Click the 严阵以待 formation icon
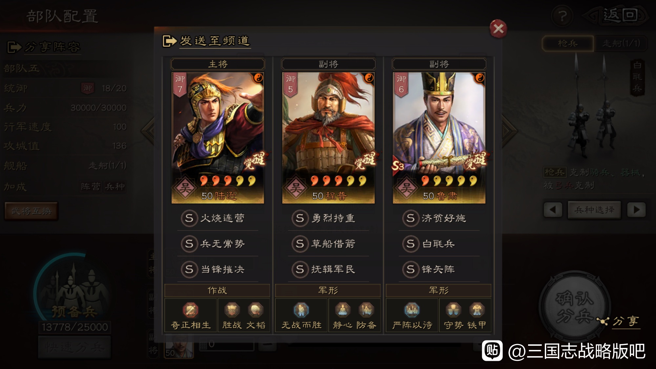Screen dimensions: 656x369 (x=412, y=310)
